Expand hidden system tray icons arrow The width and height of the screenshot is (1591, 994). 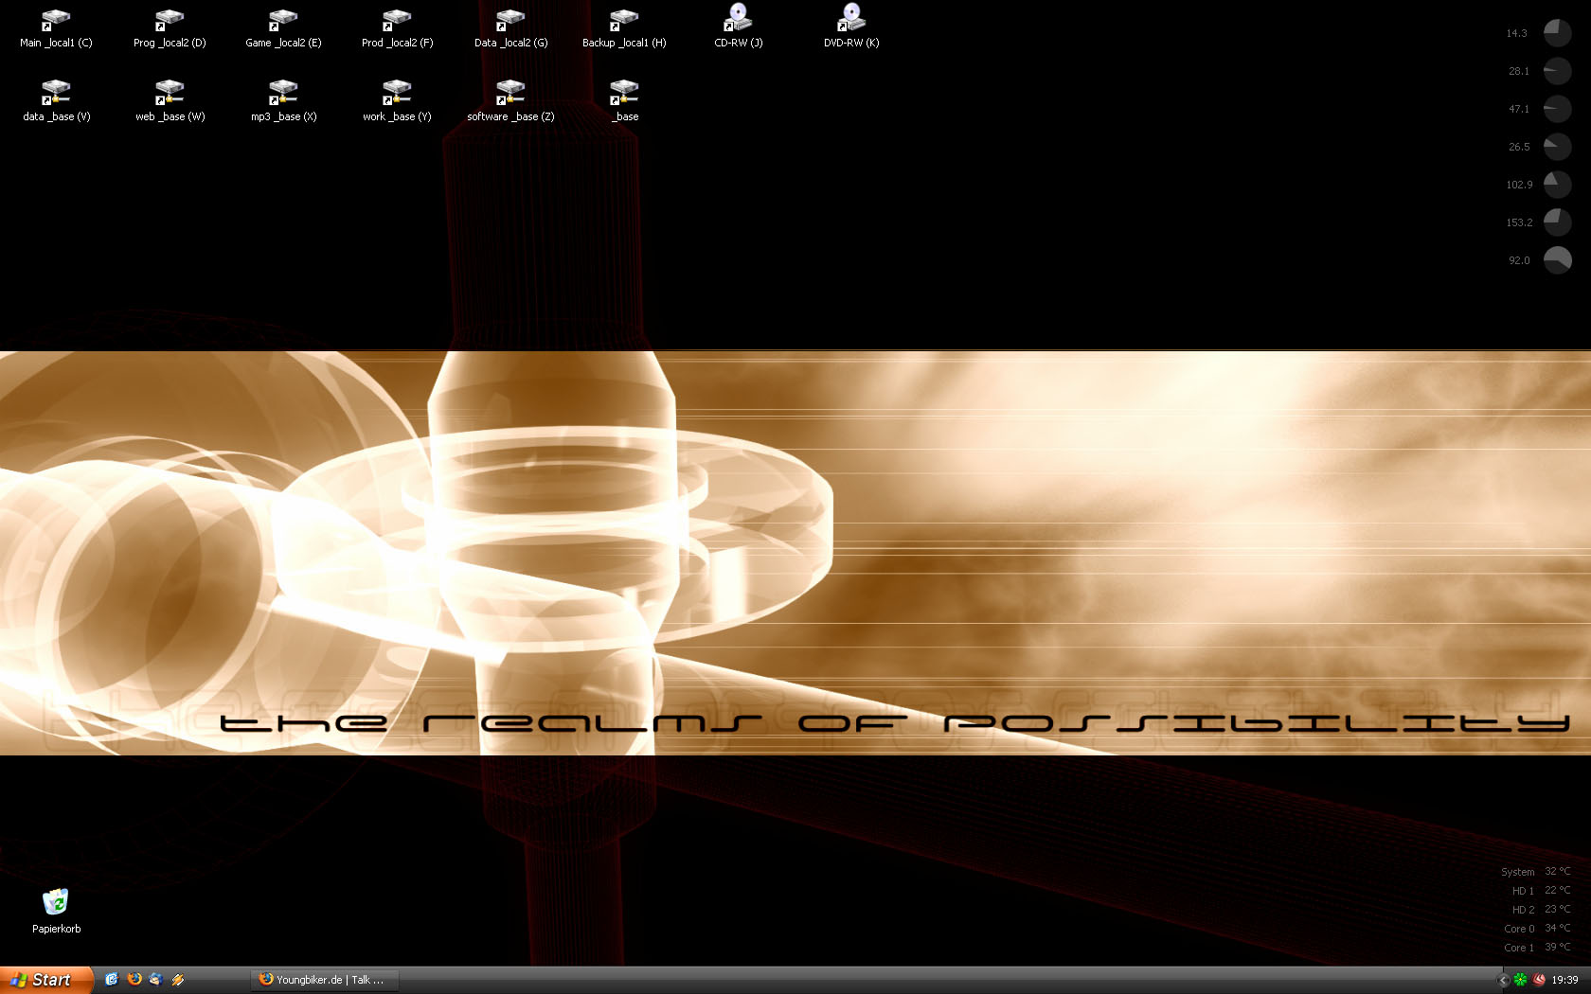click(x=1503, y=980)
